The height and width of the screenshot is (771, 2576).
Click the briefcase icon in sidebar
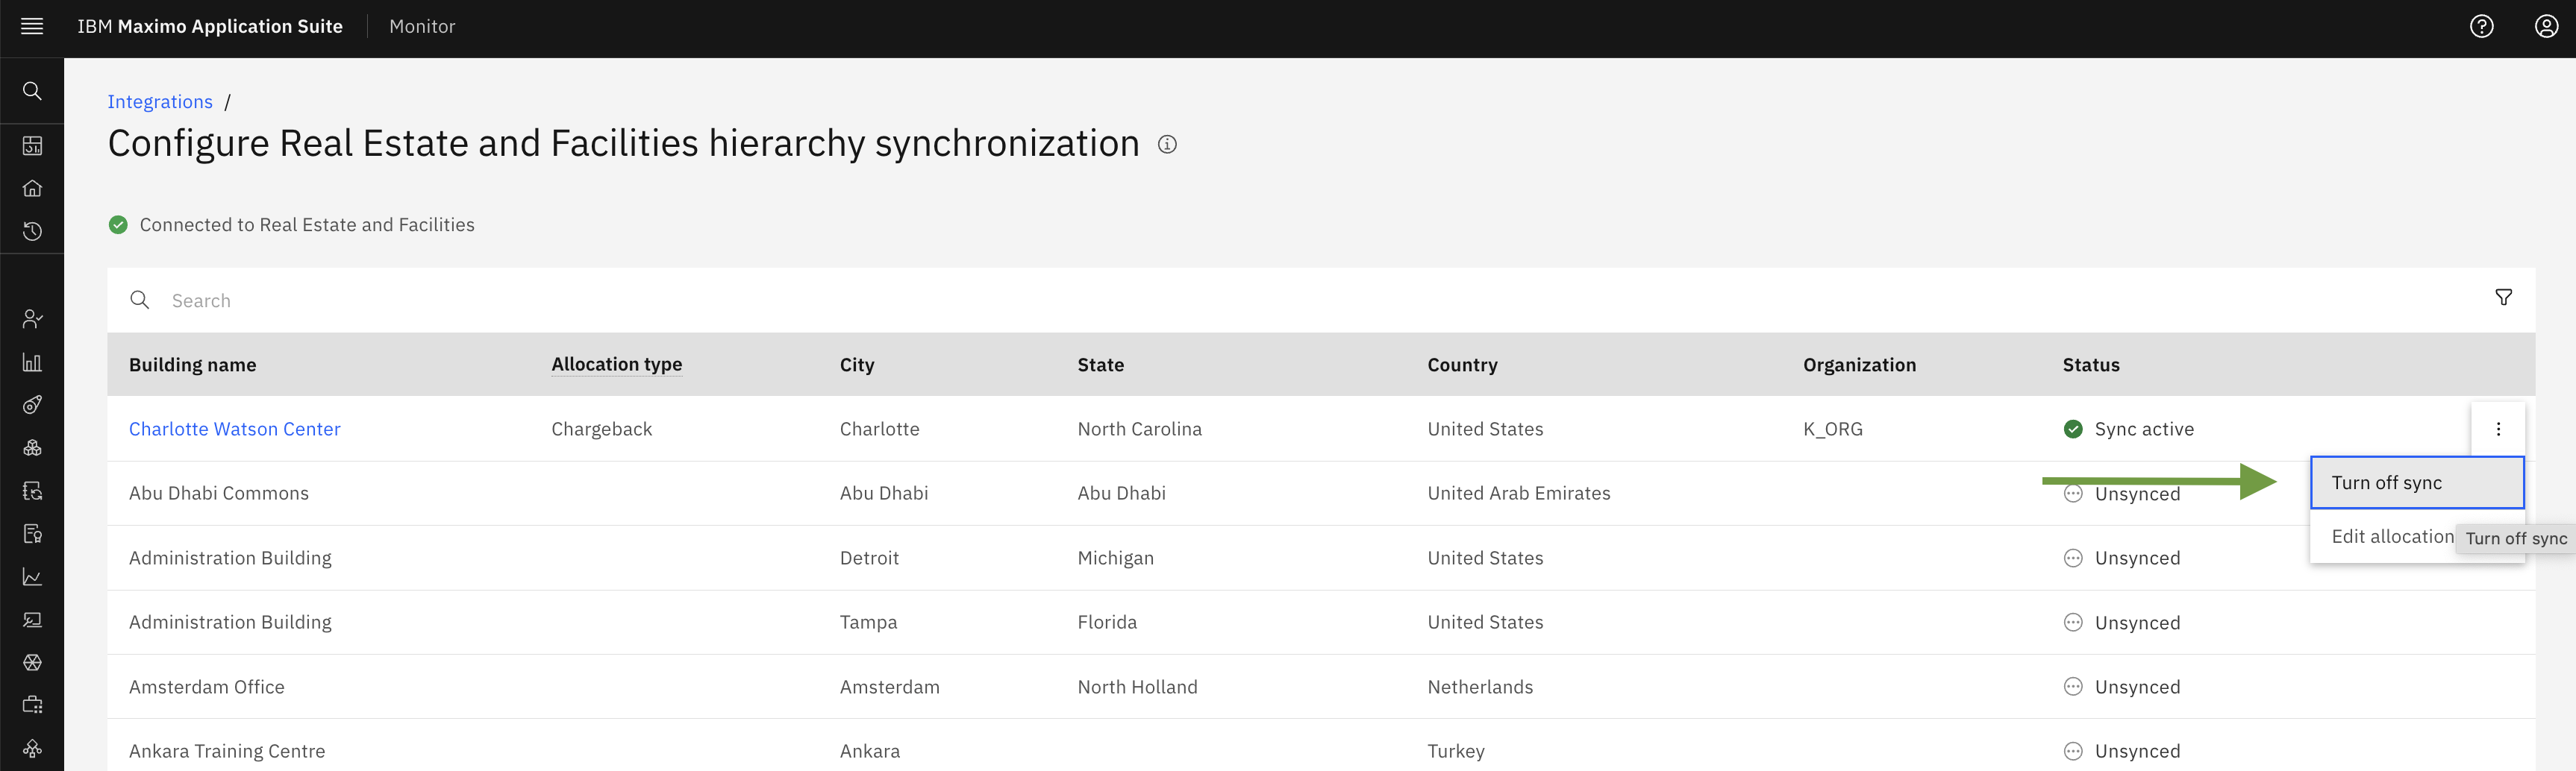(32, 705)
